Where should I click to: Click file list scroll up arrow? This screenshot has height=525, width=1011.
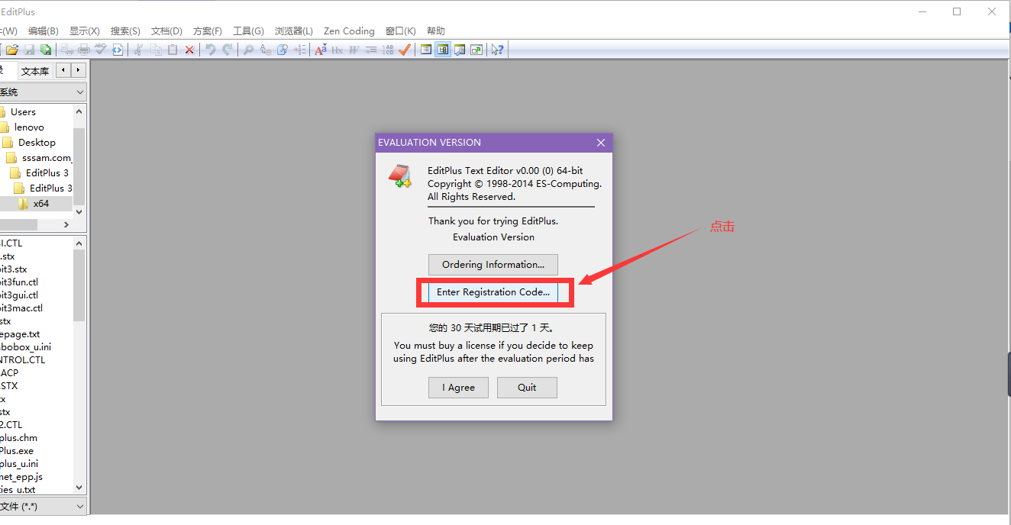(79, 243)
